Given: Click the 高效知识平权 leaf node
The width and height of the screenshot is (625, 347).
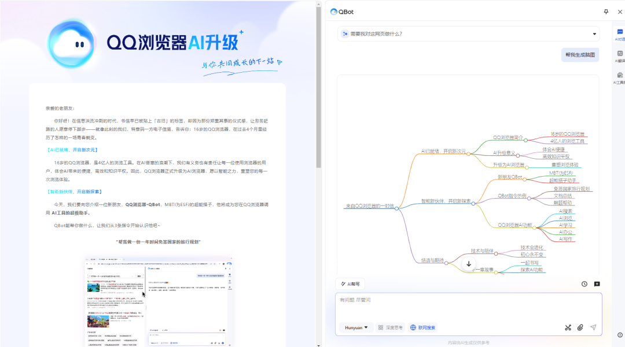Looking at the screenshot, I should [556, 156].
